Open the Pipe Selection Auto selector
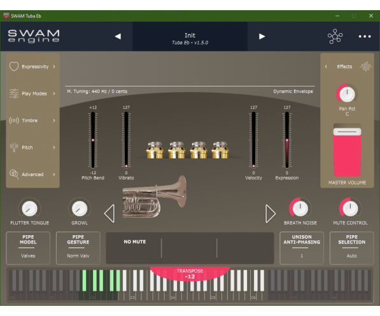 351,248
